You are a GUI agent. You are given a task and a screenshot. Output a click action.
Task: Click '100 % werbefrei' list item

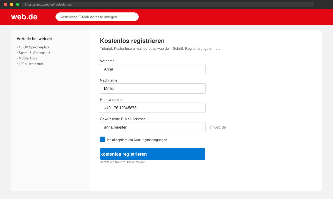[x=30, y=64]
